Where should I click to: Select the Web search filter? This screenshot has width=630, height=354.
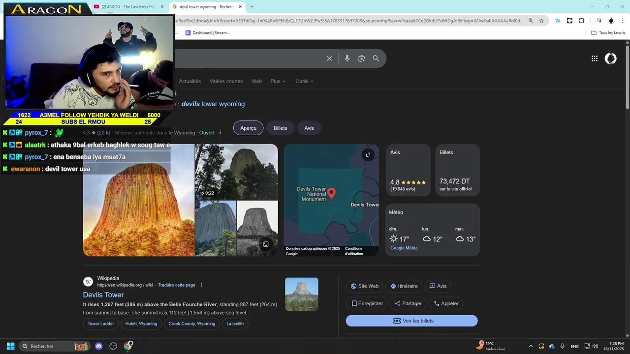[256, 81]
